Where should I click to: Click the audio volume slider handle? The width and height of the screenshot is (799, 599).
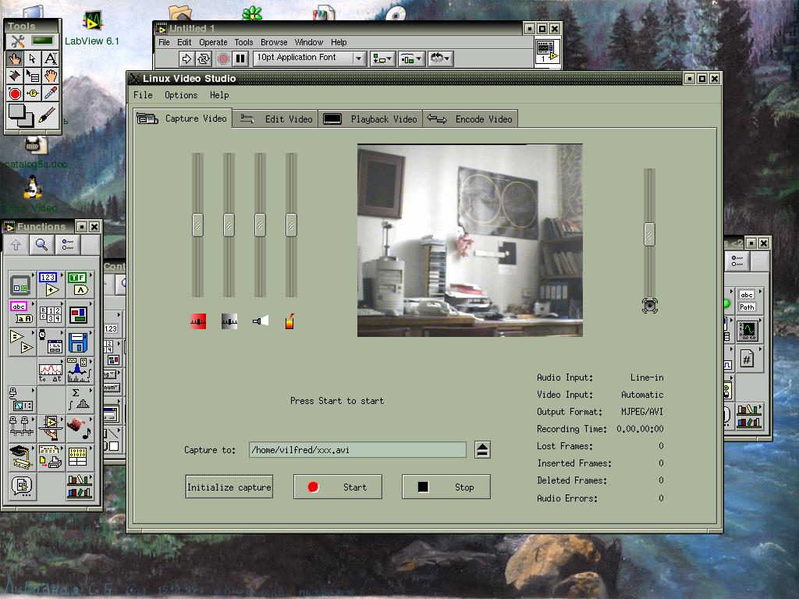(x=649, y=234)
